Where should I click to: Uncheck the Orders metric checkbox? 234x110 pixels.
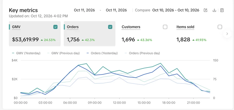click(110, 27)
